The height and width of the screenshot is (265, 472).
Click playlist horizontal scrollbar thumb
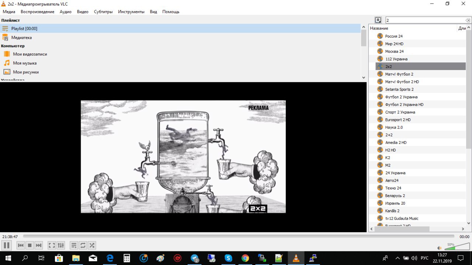402,229
